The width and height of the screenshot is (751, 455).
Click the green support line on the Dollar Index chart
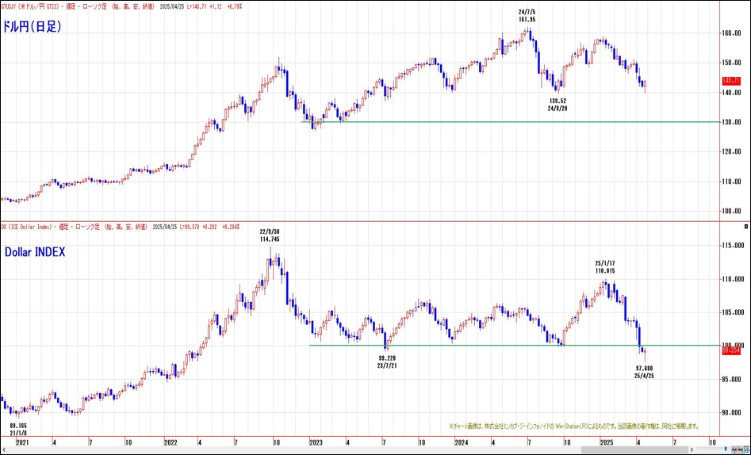click(x=476, y=345)
